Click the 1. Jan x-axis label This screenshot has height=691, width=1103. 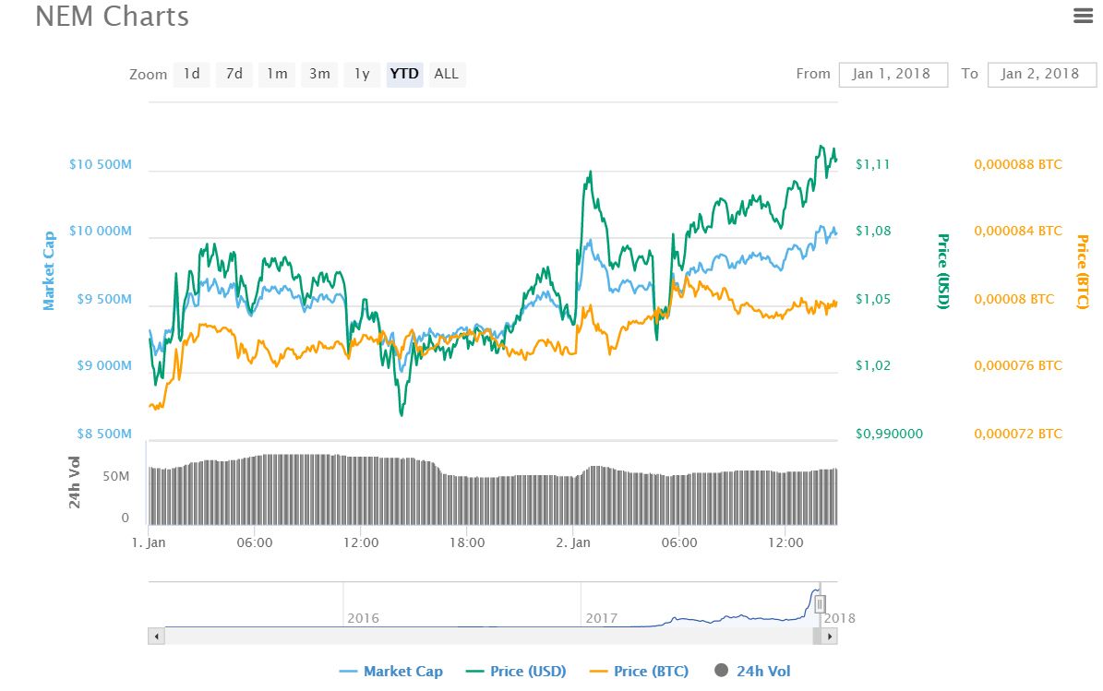[149, 542]
